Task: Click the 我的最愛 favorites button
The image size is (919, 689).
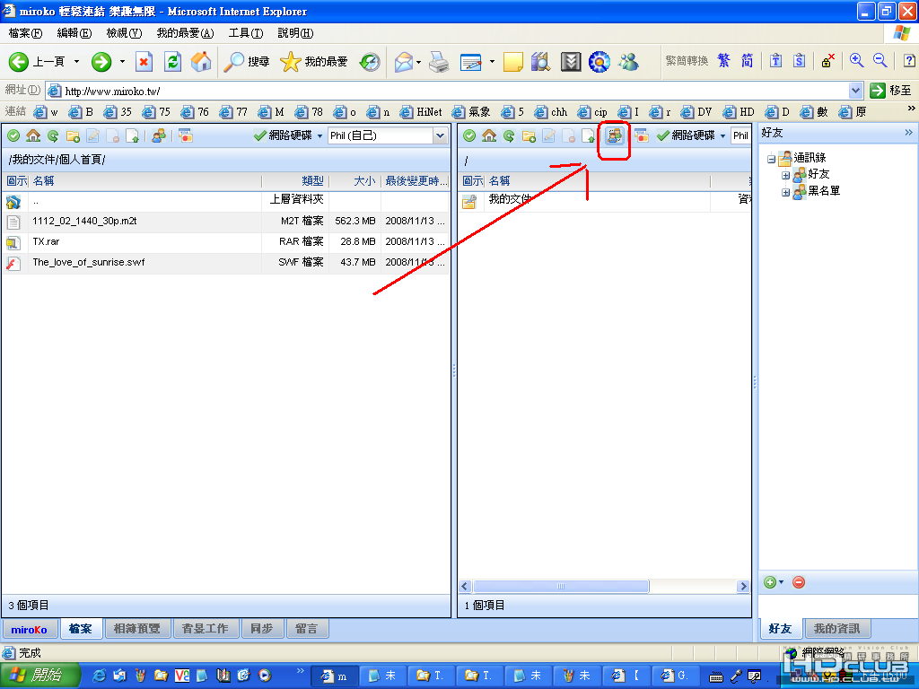Action: click(x=314, y=62)
